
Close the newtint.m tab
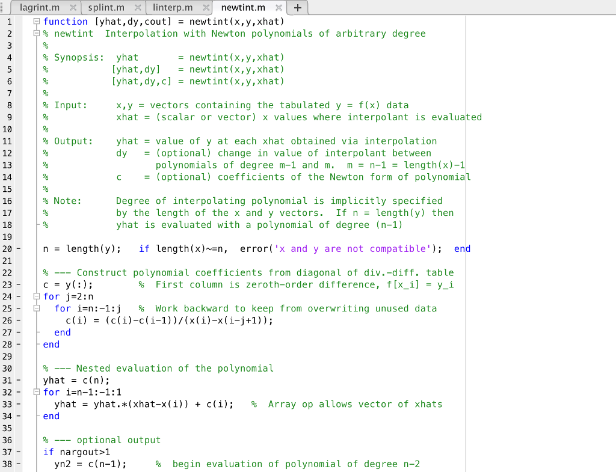(x=278, y=8)
